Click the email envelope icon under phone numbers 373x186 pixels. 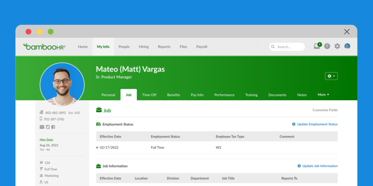[42, 127]
